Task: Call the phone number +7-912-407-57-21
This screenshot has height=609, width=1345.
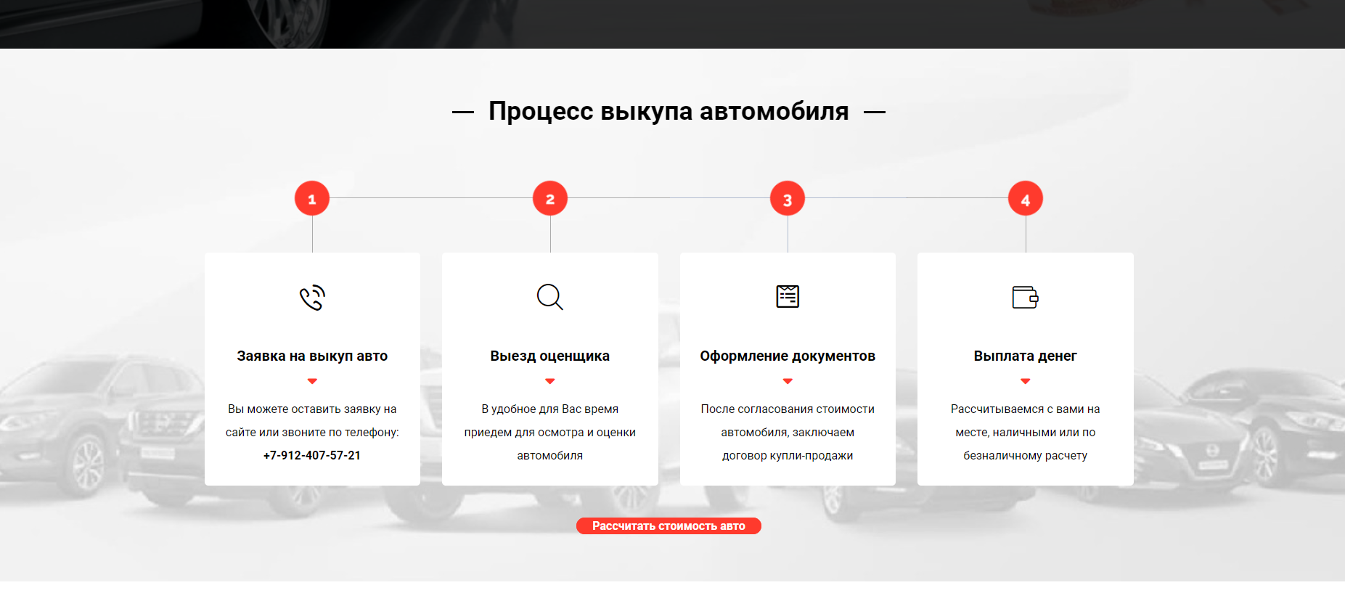Action: coord(312,456)
